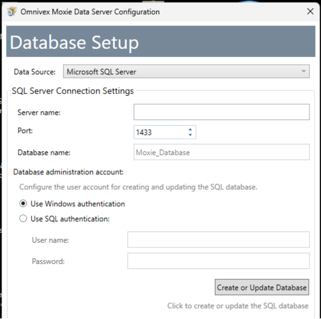Close the Data Server Configuration window
Viewport: 321px width, 319px height.
coord(310,12)
